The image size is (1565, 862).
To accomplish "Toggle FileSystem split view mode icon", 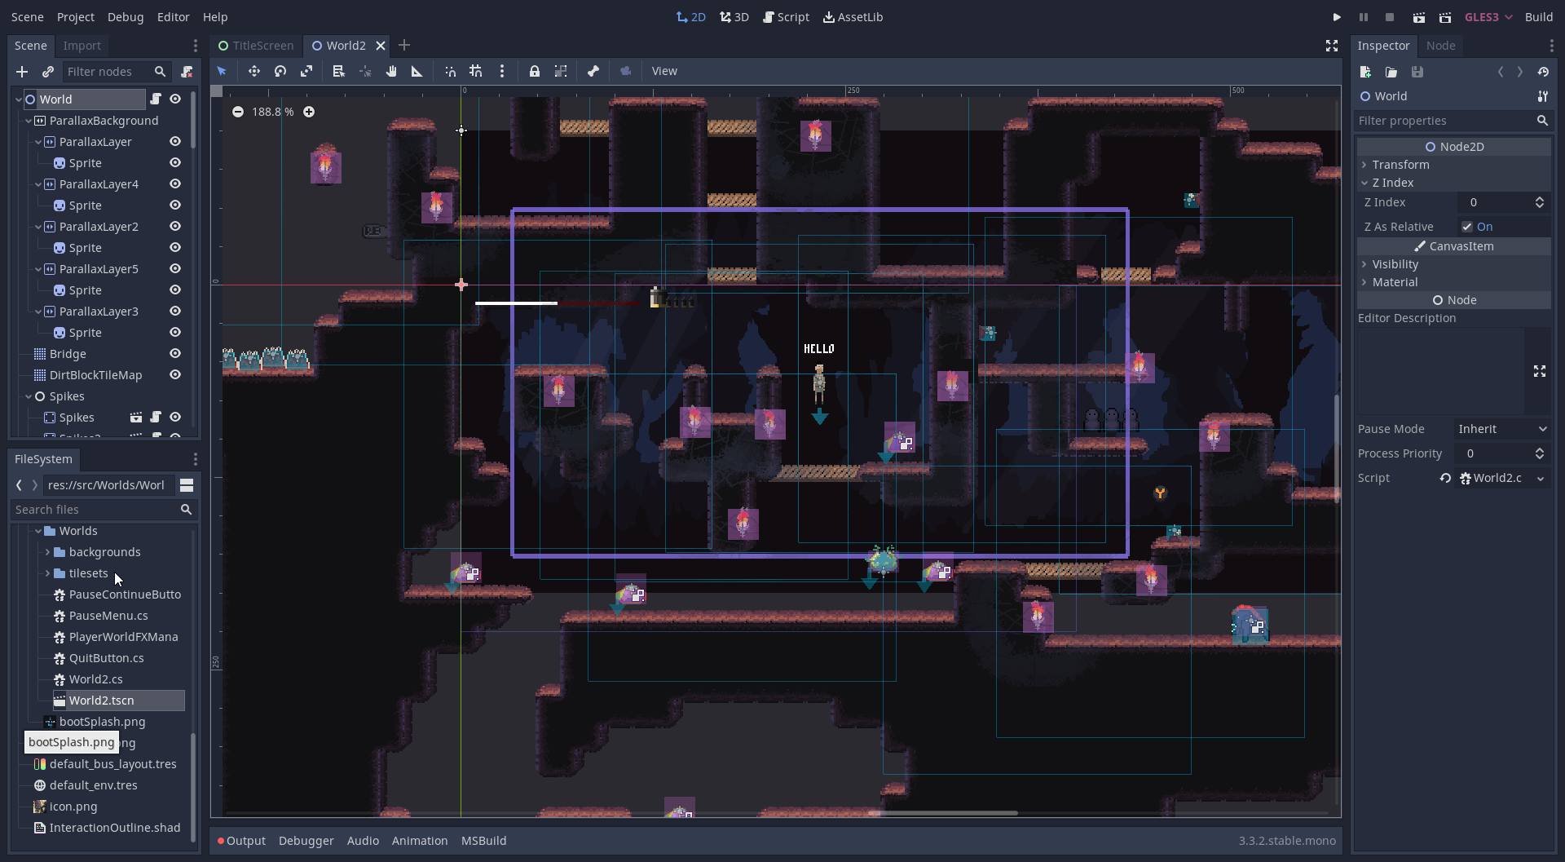I will [187, 485].
